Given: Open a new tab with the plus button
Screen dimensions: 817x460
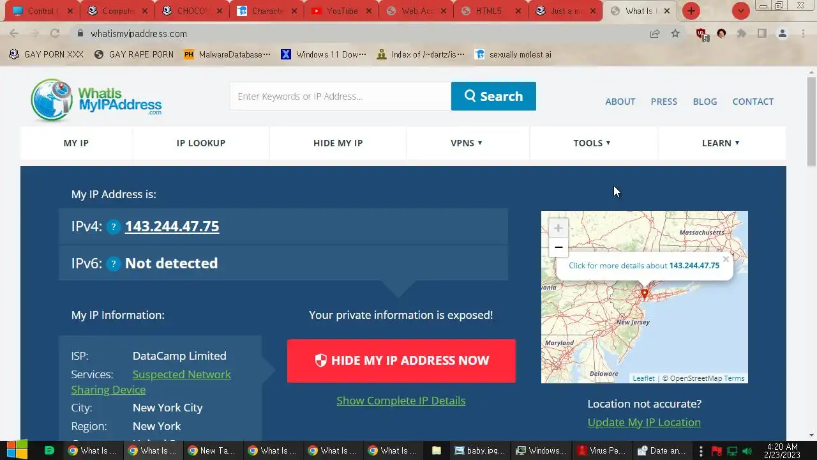Looking at the screenshot, I should click(x=691, y=11).
